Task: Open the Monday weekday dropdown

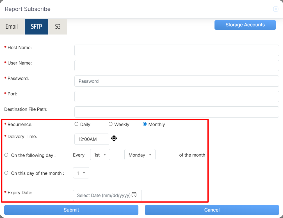Action: 140,155
